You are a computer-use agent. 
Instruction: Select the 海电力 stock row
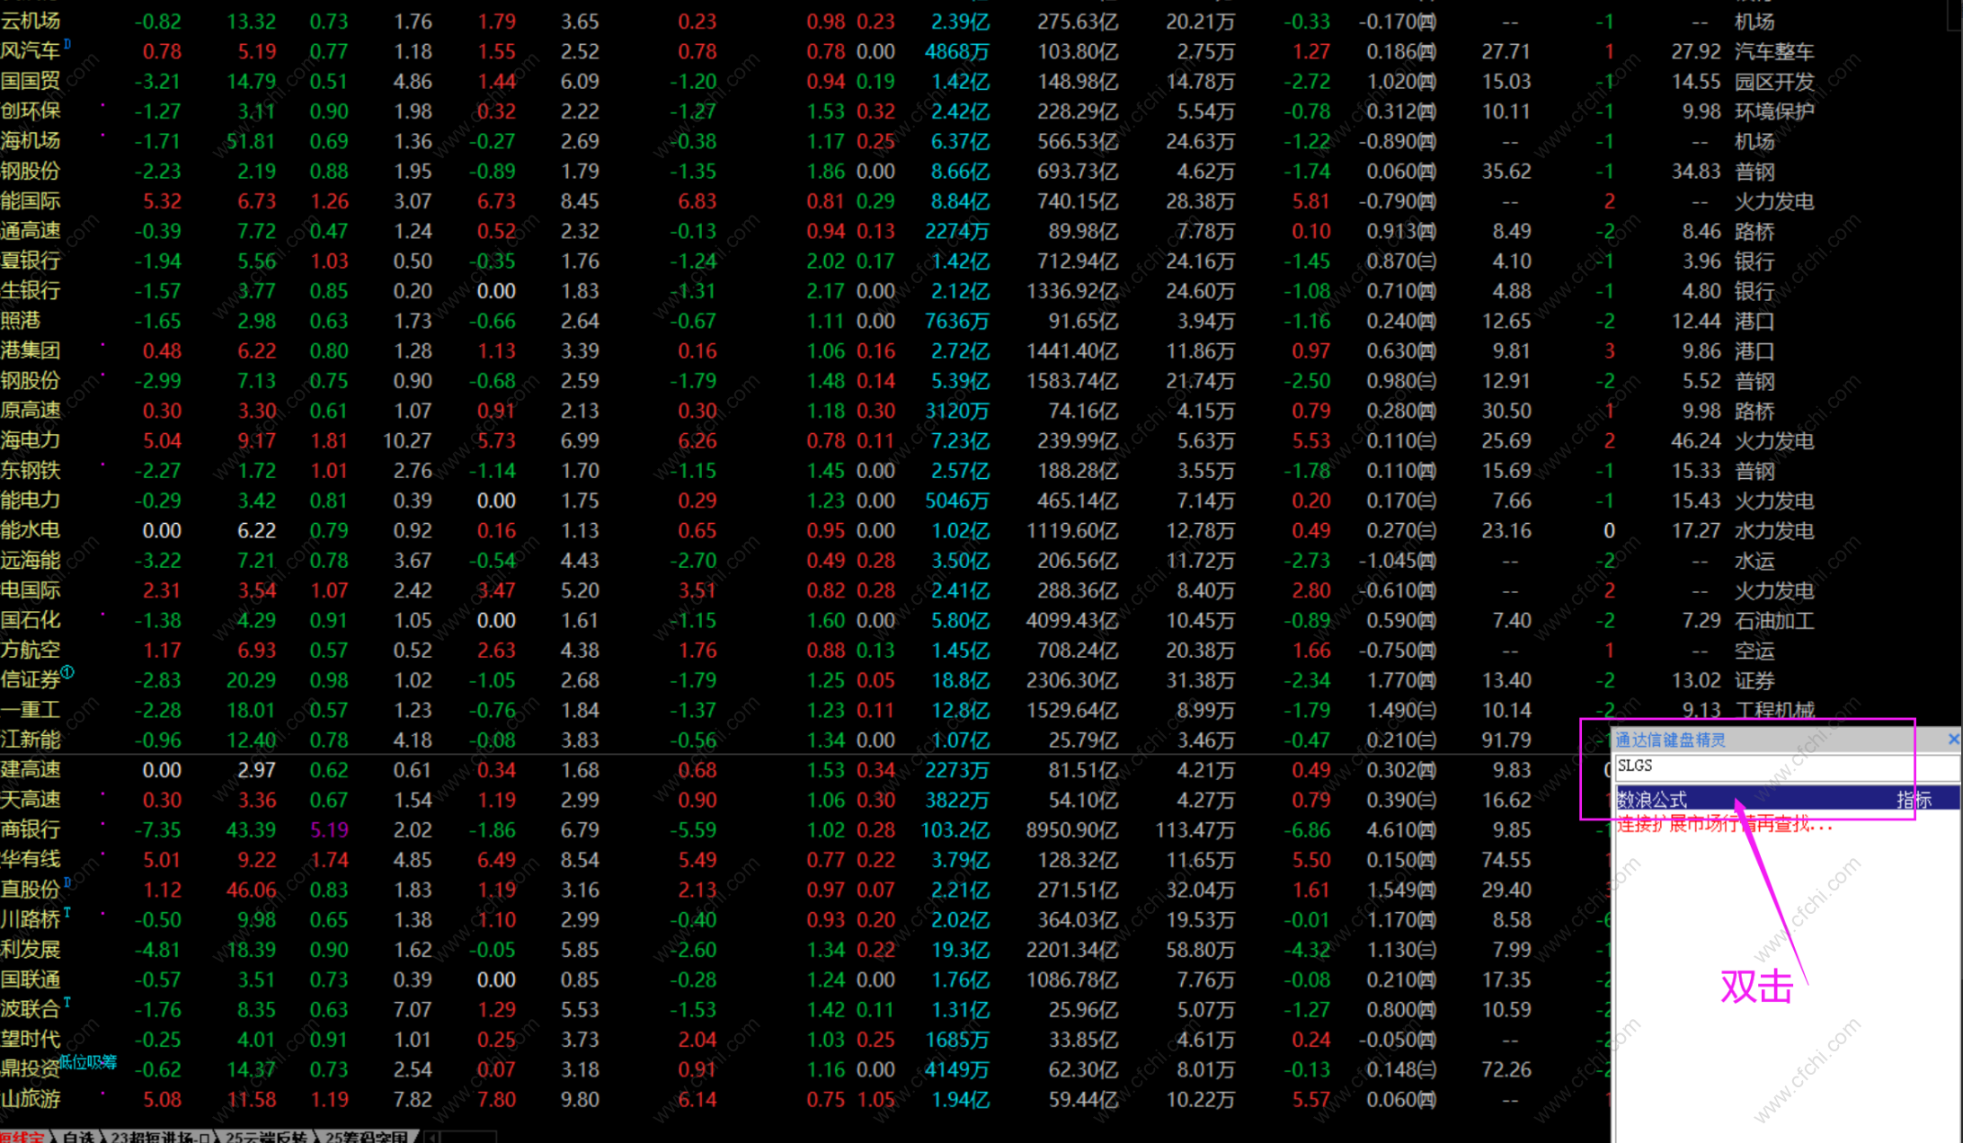tap(31, 440)
